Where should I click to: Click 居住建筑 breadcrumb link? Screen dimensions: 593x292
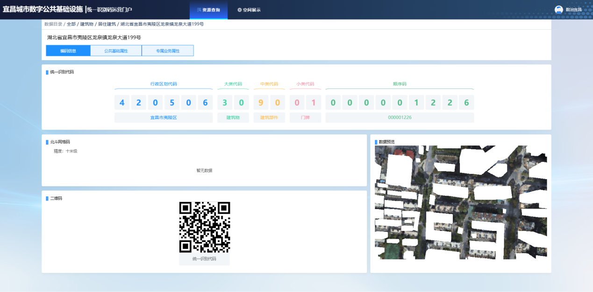[107, 24]
